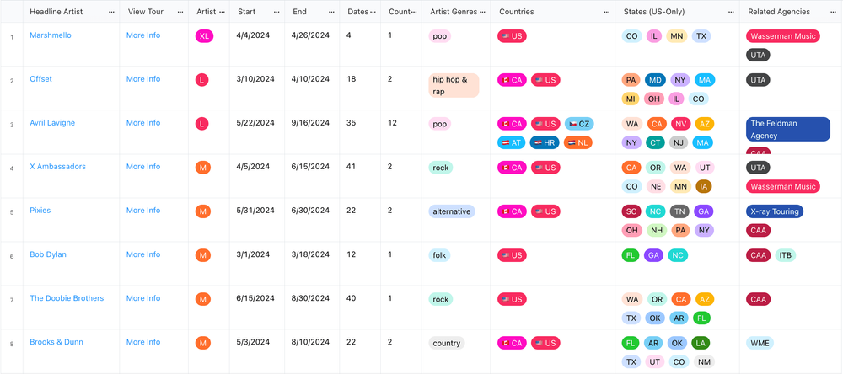Click the WME agency tag
The height and width of the screenshot is (374, 843).
760,344
